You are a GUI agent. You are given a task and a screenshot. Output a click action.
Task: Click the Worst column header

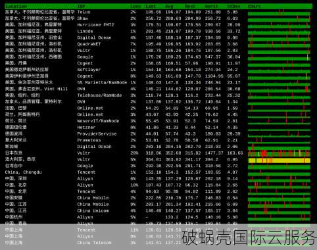tap(212, 7)
